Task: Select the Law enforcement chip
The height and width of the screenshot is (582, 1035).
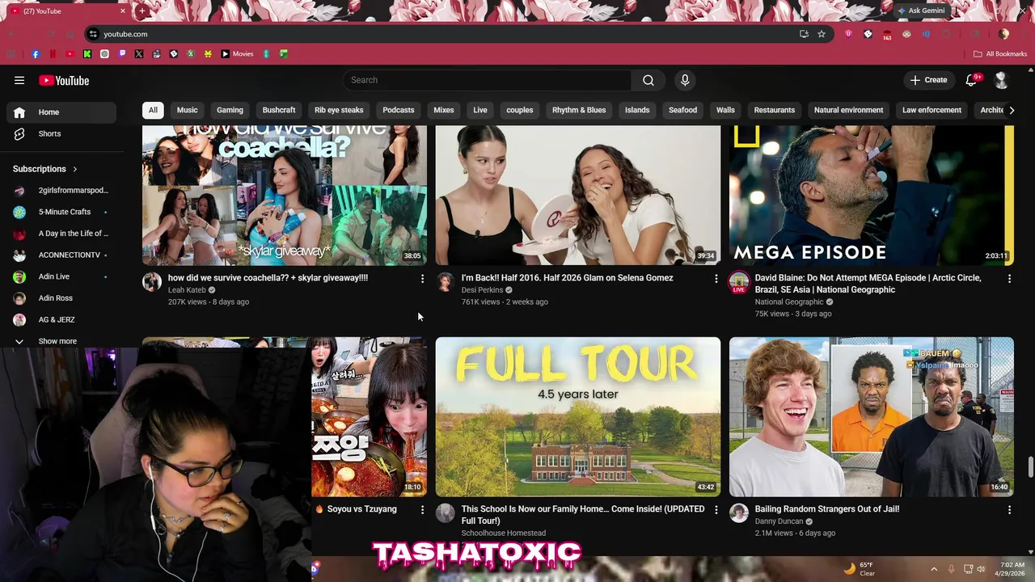Action: [931, 110]
